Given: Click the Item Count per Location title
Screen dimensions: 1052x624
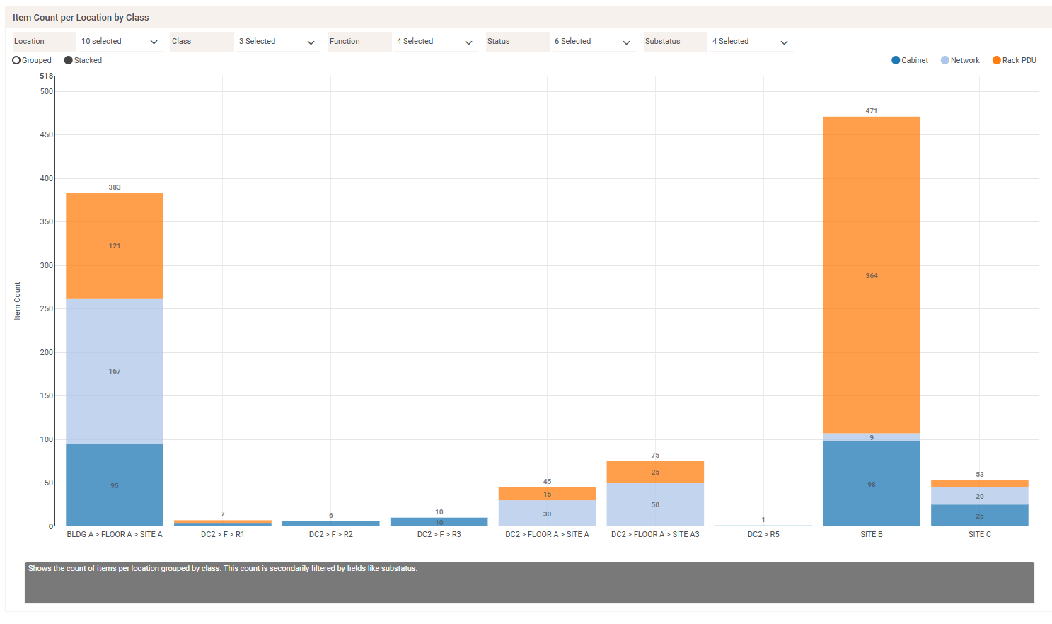Looking at the screenshot, I should 81,18.
